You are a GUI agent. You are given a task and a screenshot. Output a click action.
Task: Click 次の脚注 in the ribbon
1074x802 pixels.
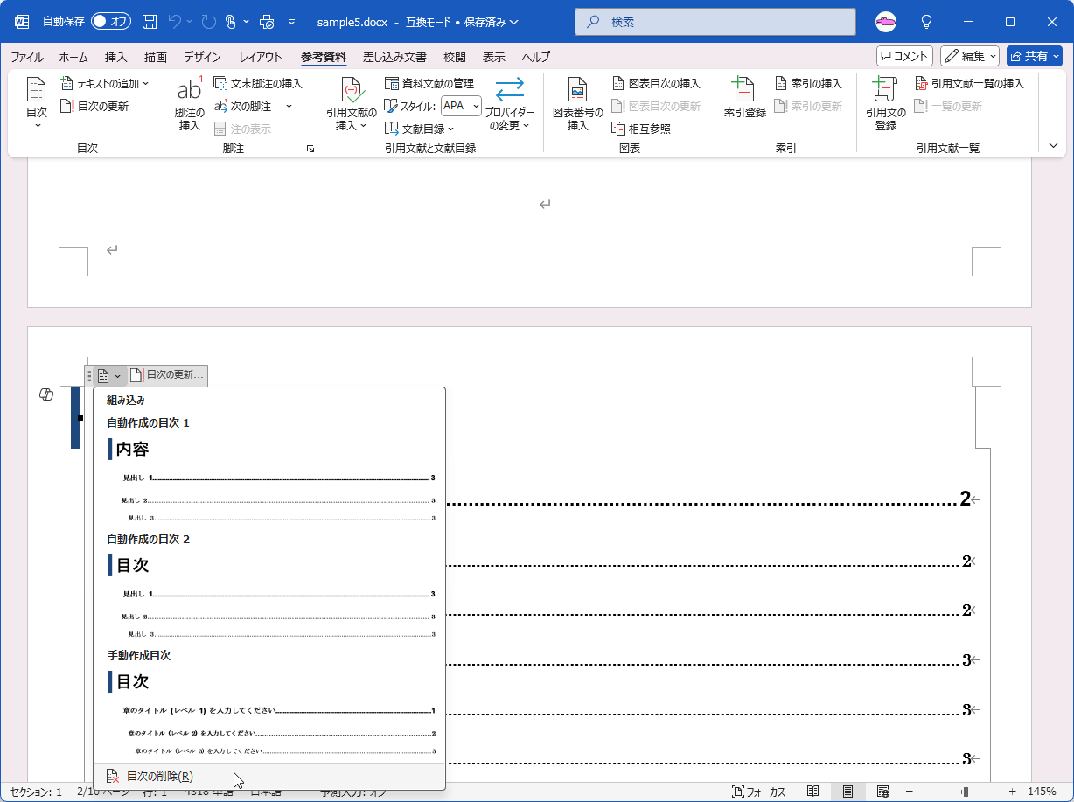click(243, 106)
